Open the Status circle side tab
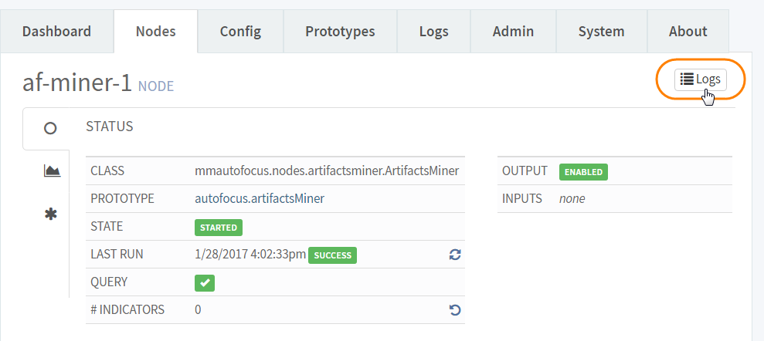The width and height of the screenshot is (764, 341). (x=50, y=128)
